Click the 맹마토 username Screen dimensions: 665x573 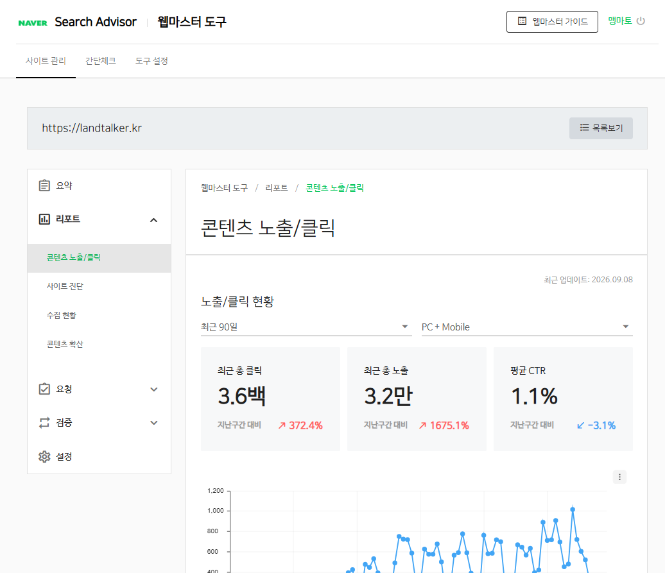tap(619, 21)
